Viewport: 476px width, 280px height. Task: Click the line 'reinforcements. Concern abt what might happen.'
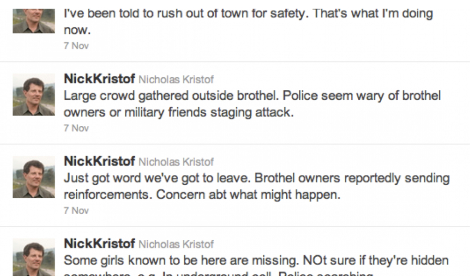(x=202, y=195)
